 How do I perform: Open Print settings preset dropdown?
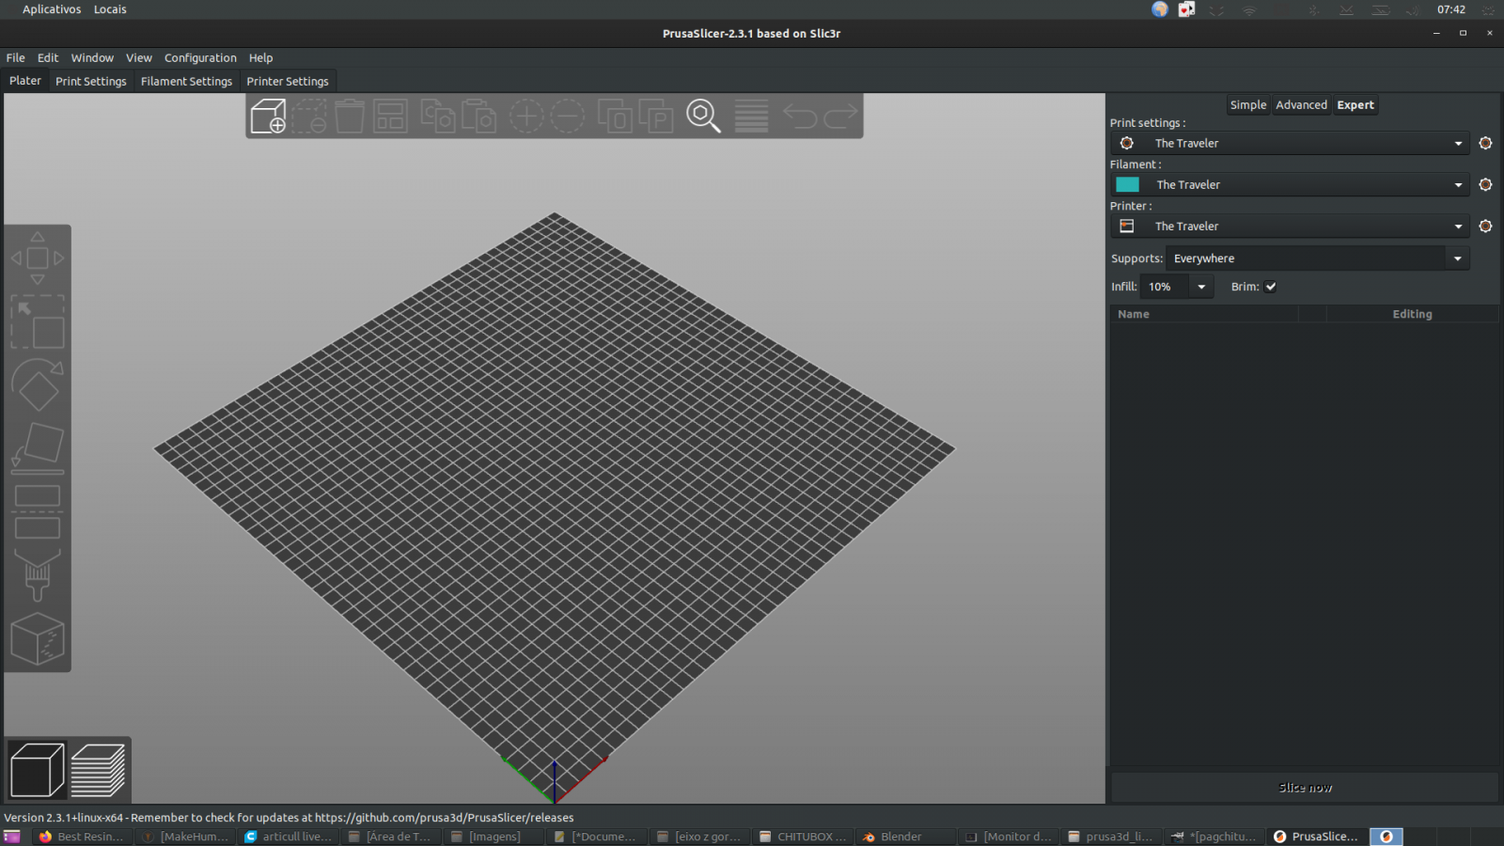coord(1290,143)
